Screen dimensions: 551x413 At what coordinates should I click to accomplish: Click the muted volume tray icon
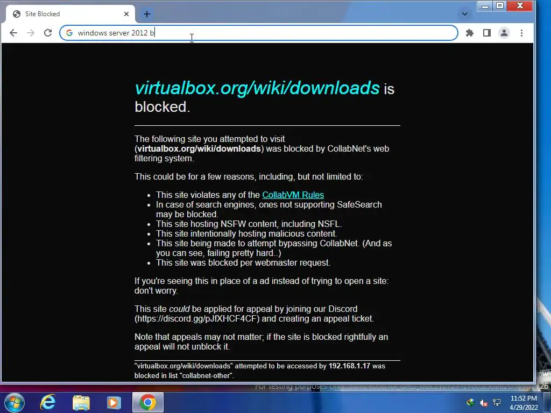(484, 403)
